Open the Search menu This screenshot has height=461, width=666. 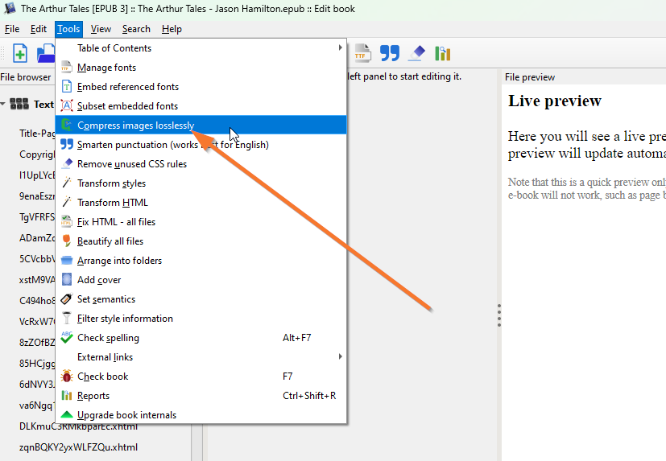[x=136, y=29]
